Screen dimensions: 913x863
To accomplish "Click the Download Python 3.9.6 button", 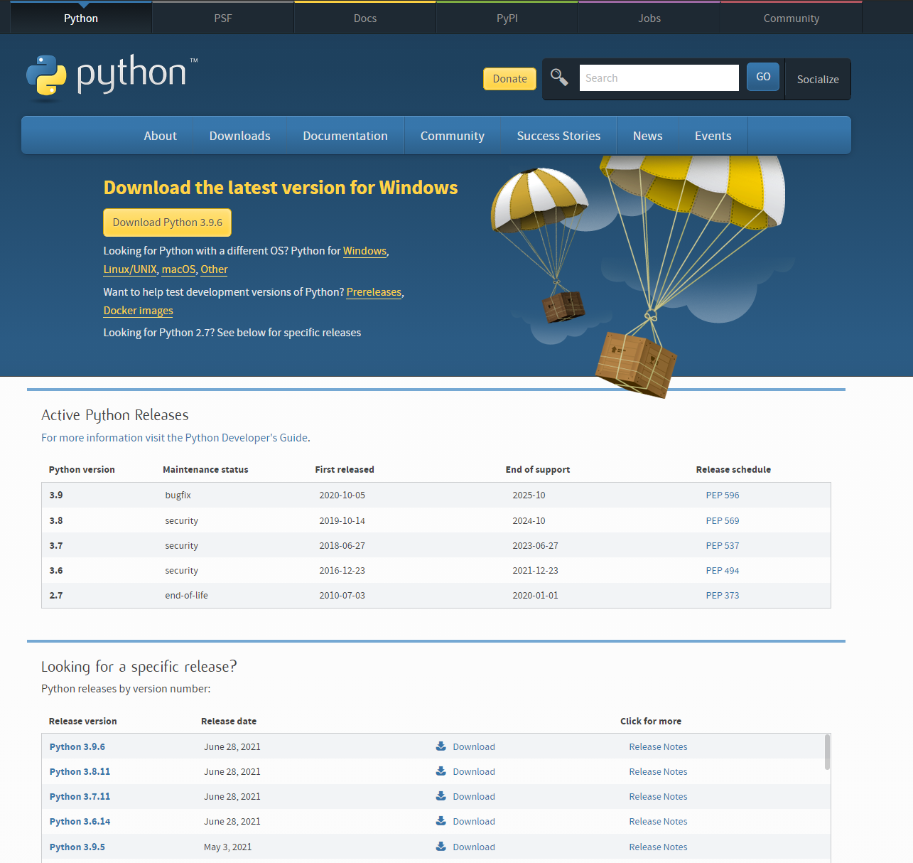I will click(x=168, y=223).
